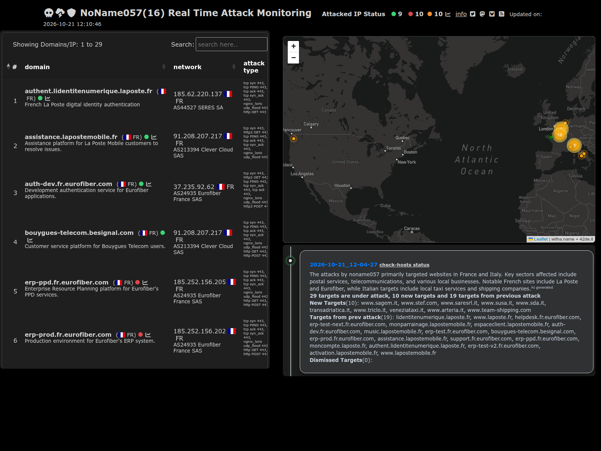Sort the table by the network column

pos(204,67)
